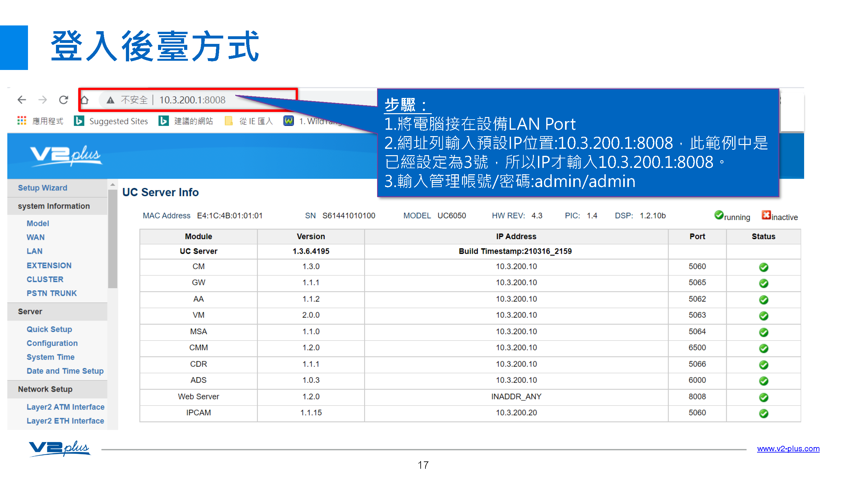Open the apps grid bookmark icon
The height and width of the screenshot is (477, 848).
[x=22, y=121]
